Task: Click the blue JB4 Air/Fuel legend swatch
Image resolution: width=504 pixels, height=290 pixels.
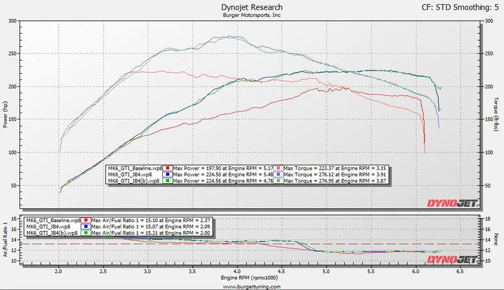Action: (x=86, y=227)
